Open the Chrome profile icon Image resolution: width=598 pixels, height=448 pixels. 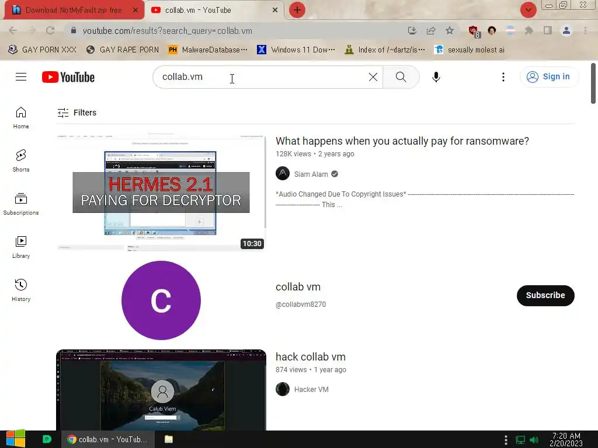566,30
